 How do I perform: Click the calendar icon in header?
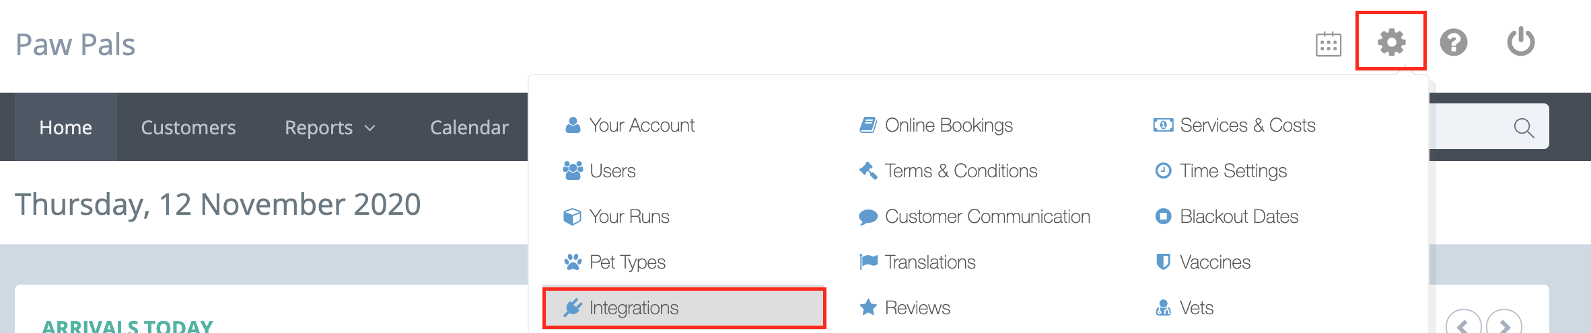point(1329,44)
